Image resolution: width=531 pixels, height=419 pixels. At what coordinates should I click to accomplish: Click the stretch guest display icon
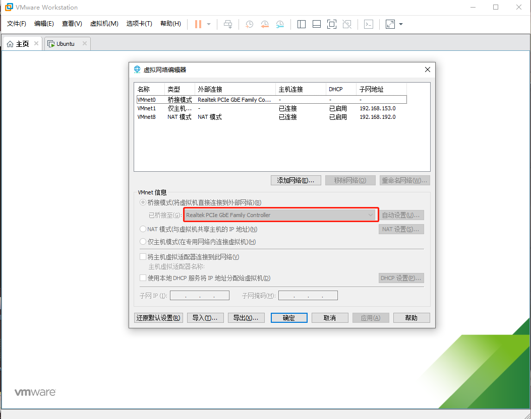[390, 24]
